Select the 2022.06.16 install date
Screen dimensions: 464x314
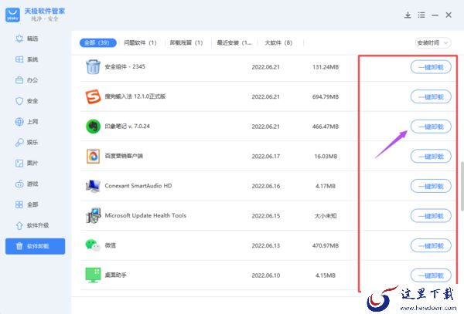266,186
